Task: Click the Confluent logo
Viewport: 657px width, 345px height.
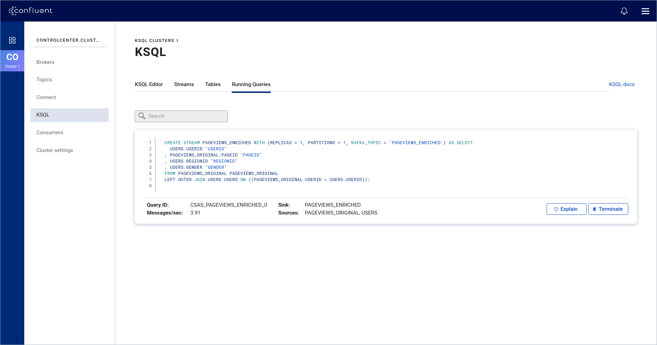Action: [30, 11]
